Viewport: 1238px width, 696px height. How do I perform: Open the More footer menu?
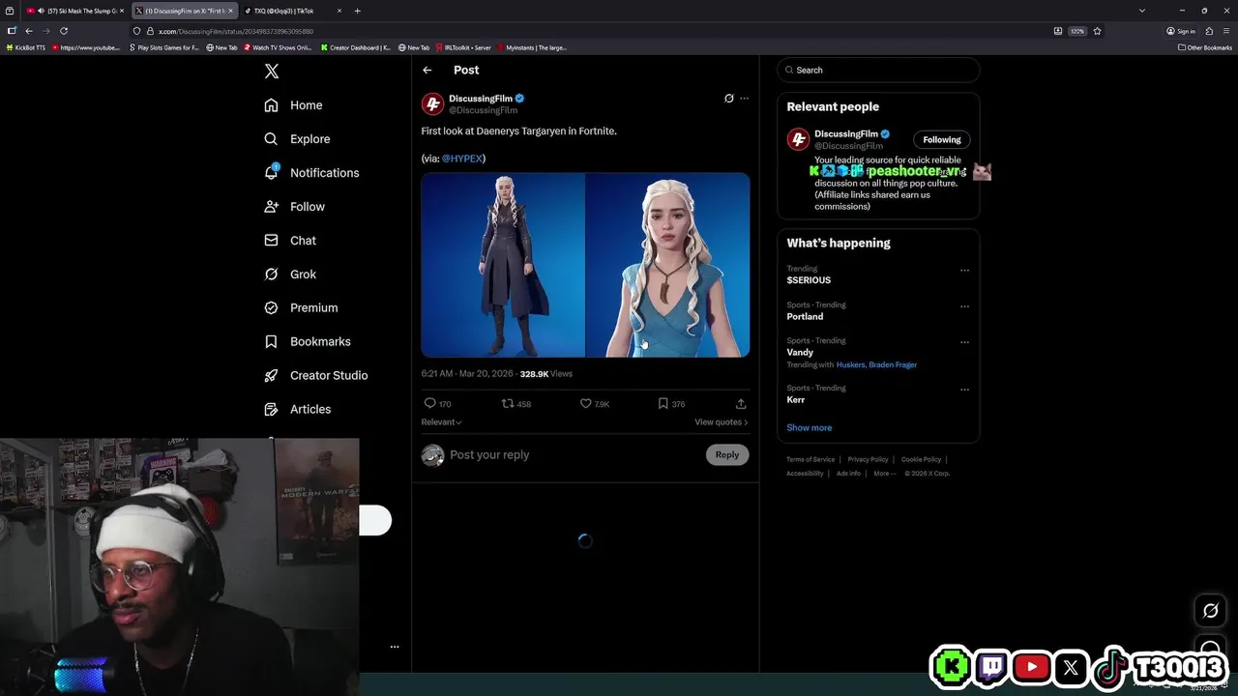point(884,474)
